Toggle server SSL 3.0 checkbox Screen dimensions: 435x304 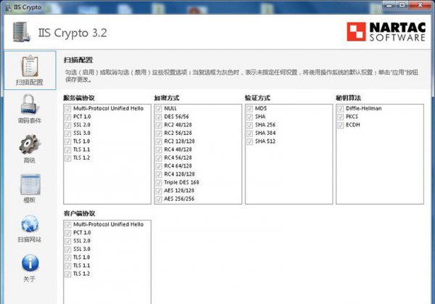point(68,133)
